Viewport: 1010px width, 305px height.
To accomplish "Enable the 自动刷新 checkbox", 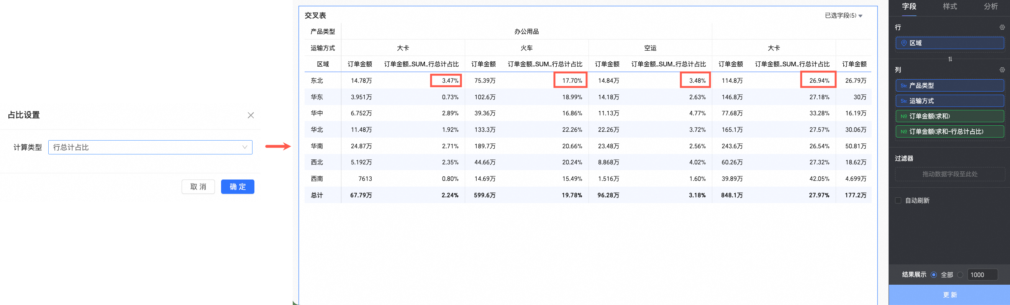I will coord(898,201).
